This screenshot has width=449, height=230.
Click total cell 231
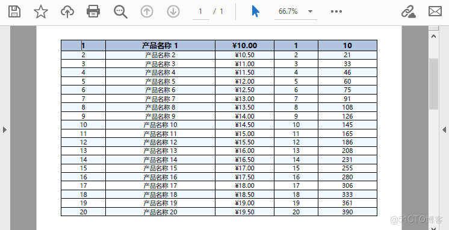[347, 160]
